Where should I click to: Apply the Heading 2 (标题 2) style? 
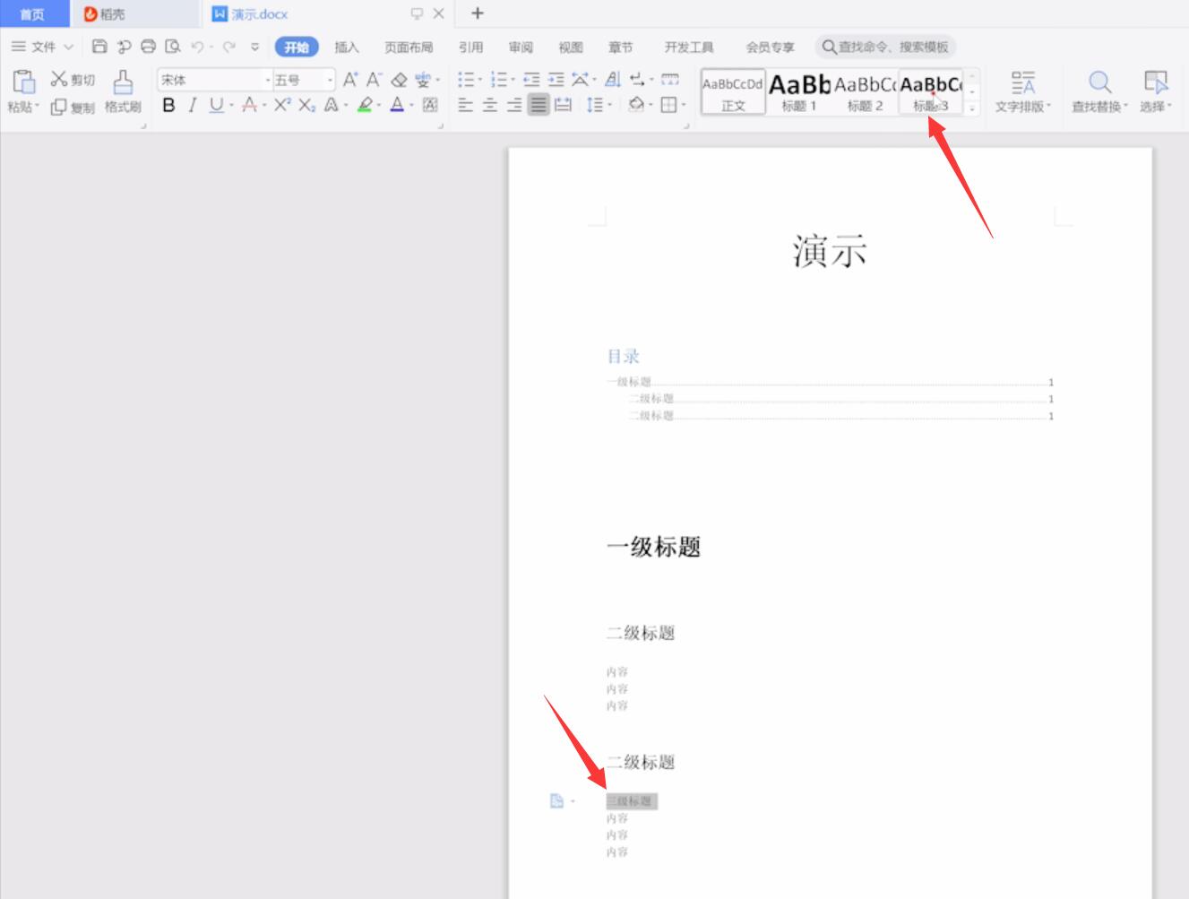click(865, 92)
